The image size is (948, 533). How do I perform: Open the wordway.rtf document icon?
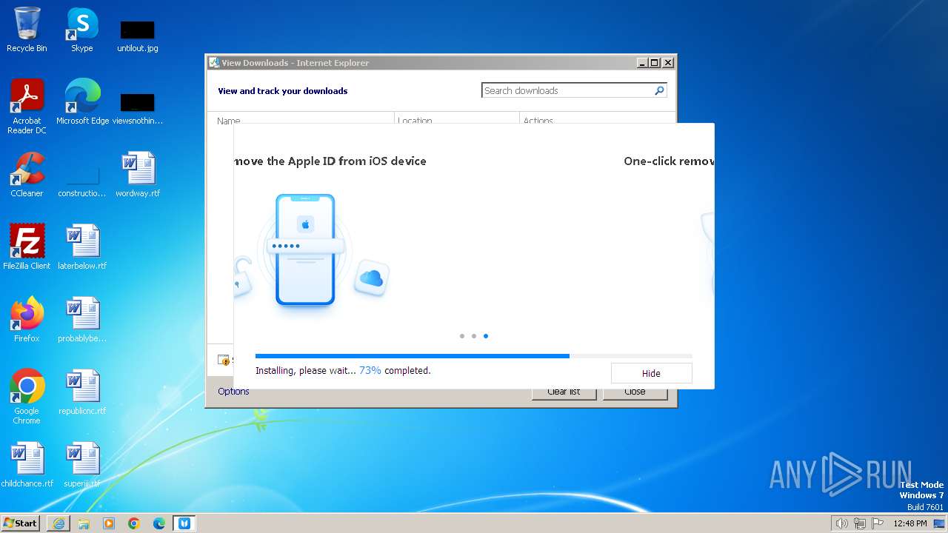pos(138,175)
